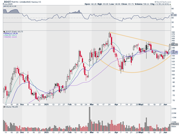This screenshot has width=179, height=134.
Task: Click Jun on the volume panel date axis
Action: tap(165, 132)
